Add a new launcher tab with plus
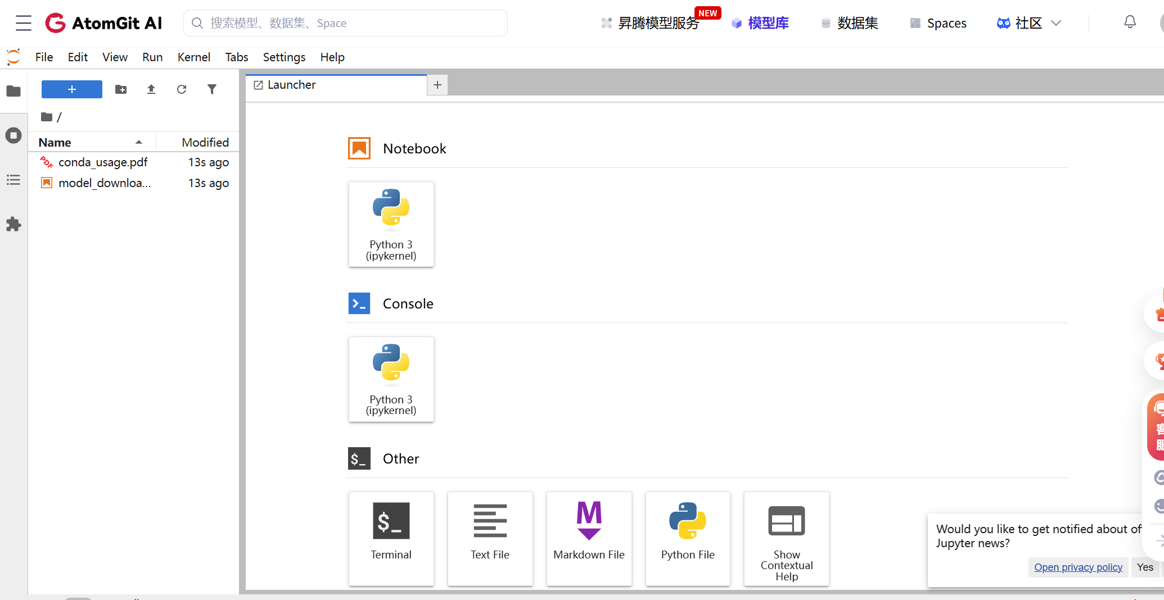The image size is (1164, 600). [x=437, y=85]
